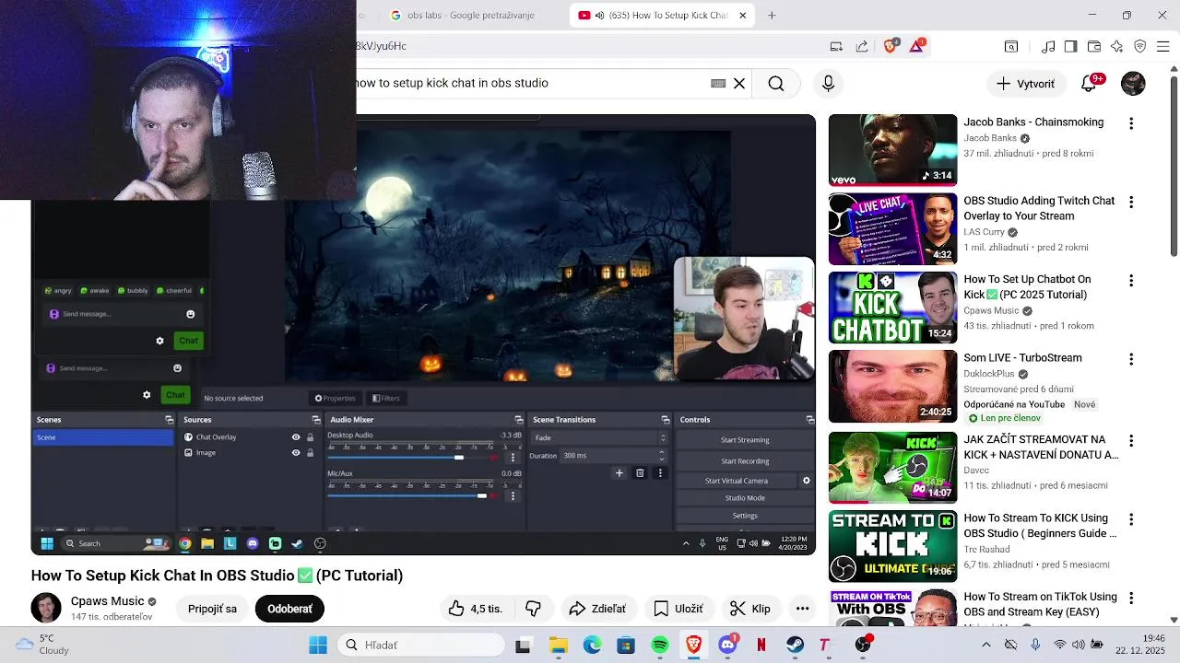Viewport: 1180px width, 663px height.
Task: Open Brave Shields icon in address bar
Action: click(x=890, y=46)
